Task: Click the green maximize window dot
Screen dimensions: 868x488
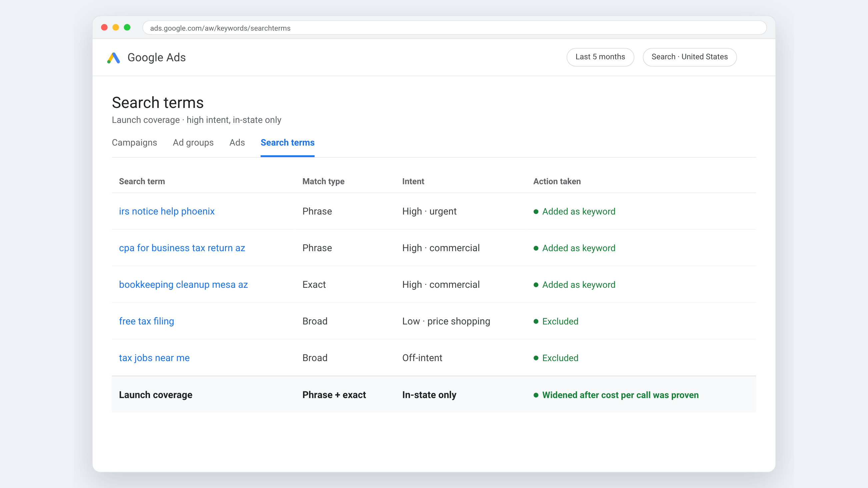Action: click(x=127, y=28)
